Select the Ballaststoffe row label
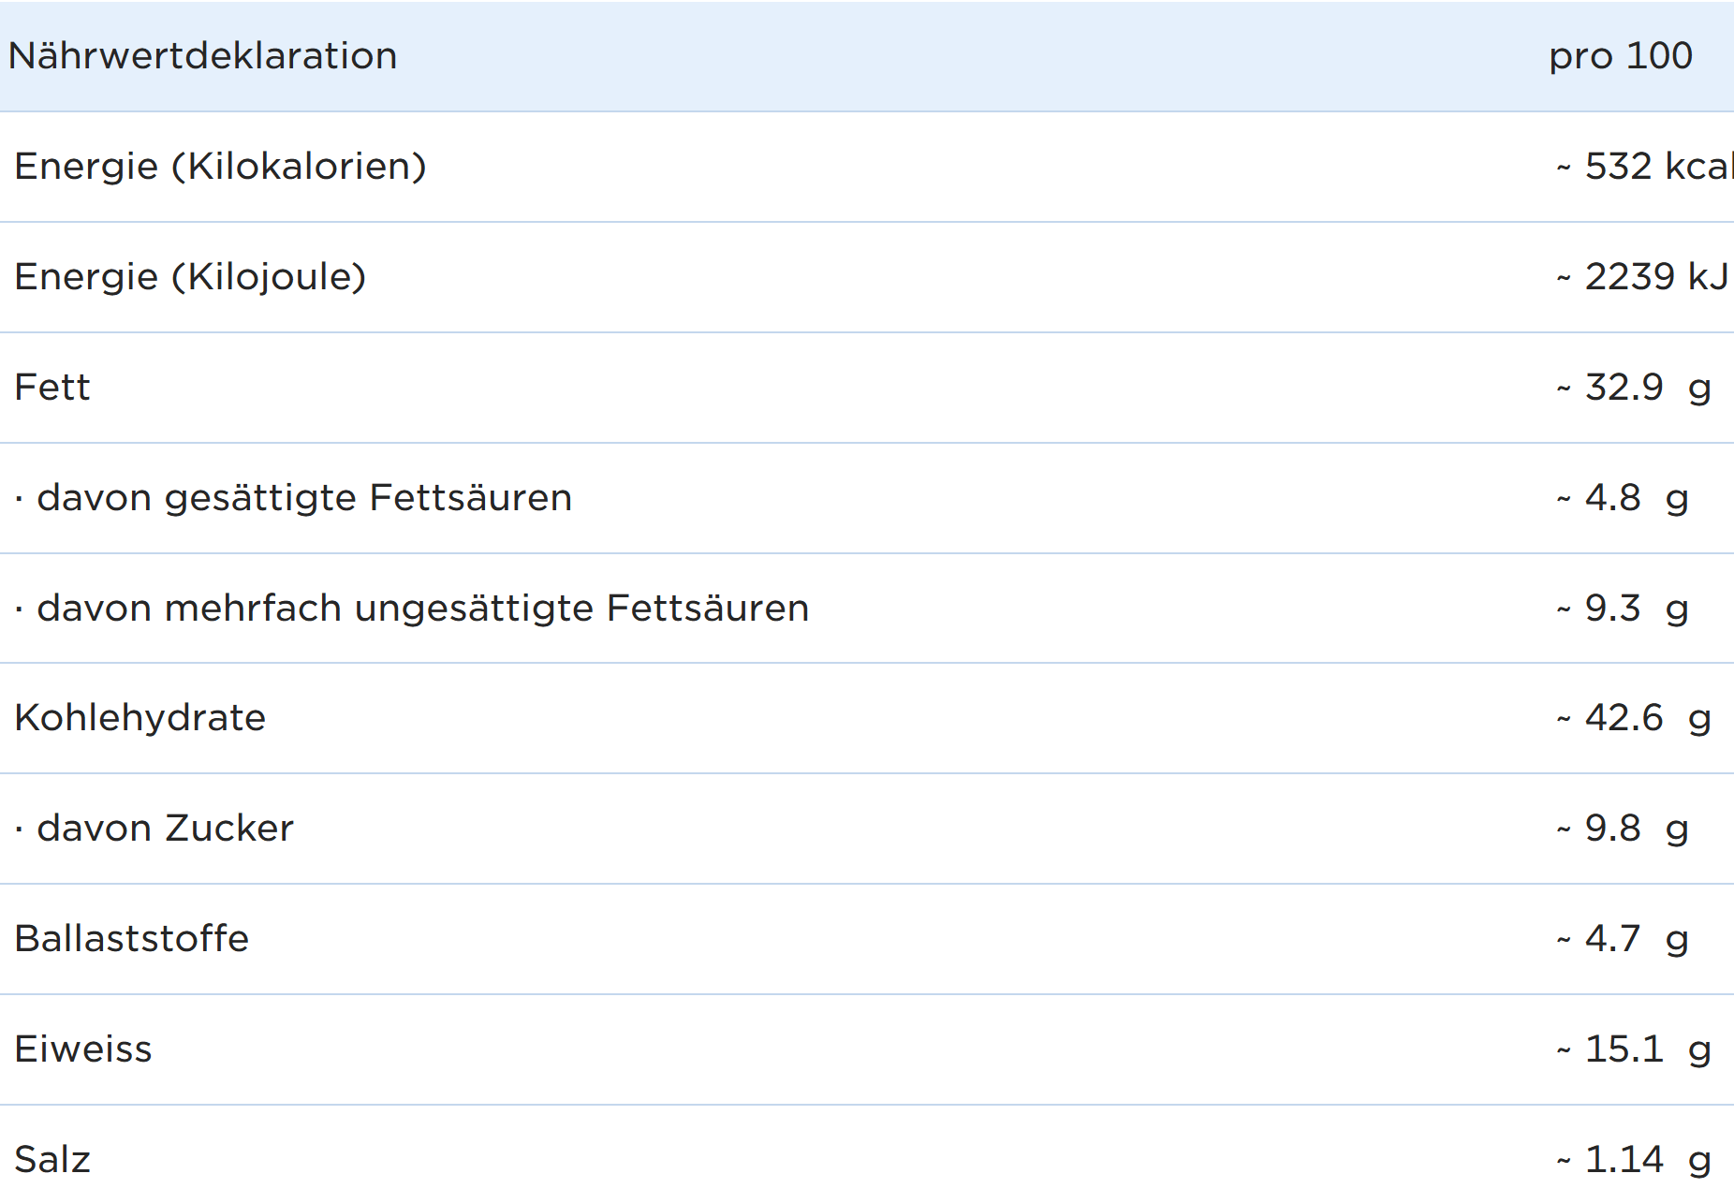 pos(132,939)
